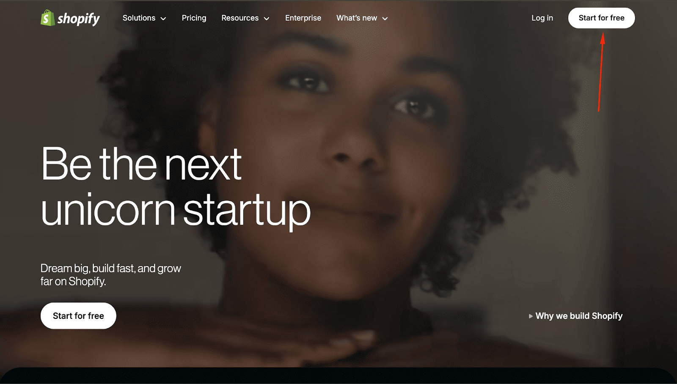This screenshot has height=384, width=677.
Task: Open the Resources menu
Action: (245, 18)
